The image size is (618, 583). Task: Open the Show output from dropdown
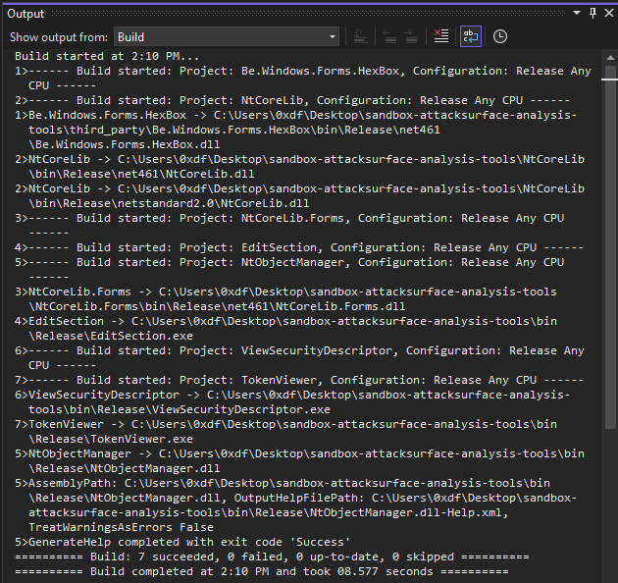[226, 36]
